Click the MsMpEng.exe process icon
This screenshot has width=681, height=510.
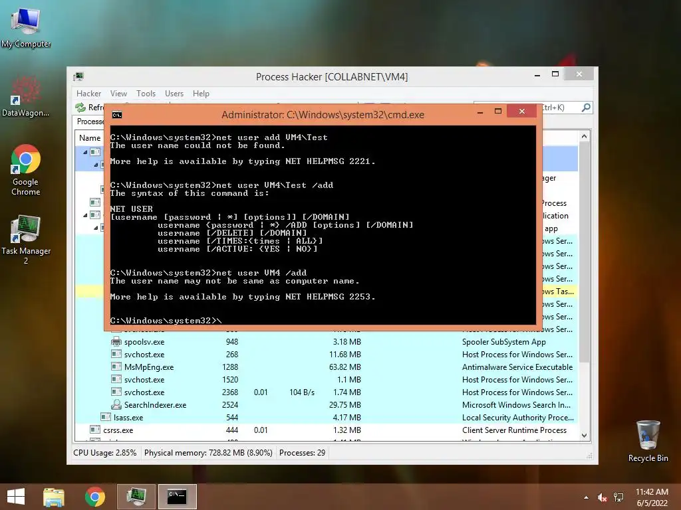116,367
